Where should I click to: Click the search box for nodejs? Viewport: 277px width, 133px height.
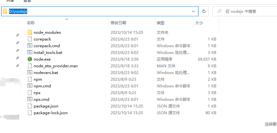click(x=245, y=11)
